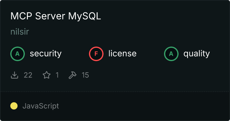Click the letter F inside the red circle
The height and width of the screenshot is (121, 230).
point(96,54)
